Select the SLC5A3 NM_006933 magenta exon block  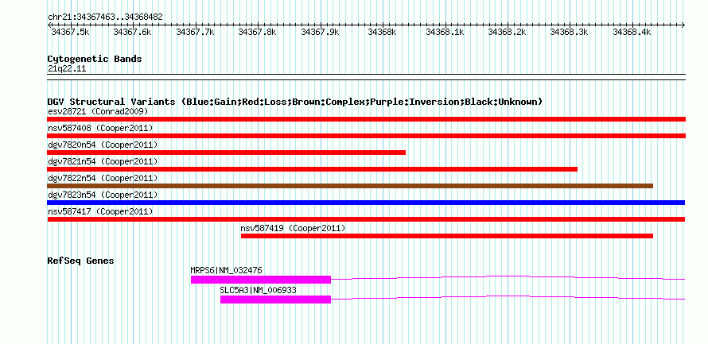tap(275, 300)
